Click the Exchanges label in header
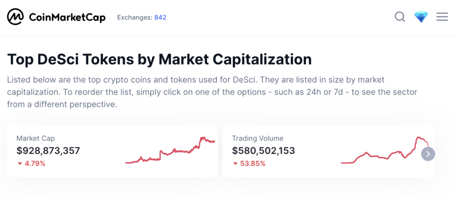This screenshot has height=199, width=458. tap(135, 17)
